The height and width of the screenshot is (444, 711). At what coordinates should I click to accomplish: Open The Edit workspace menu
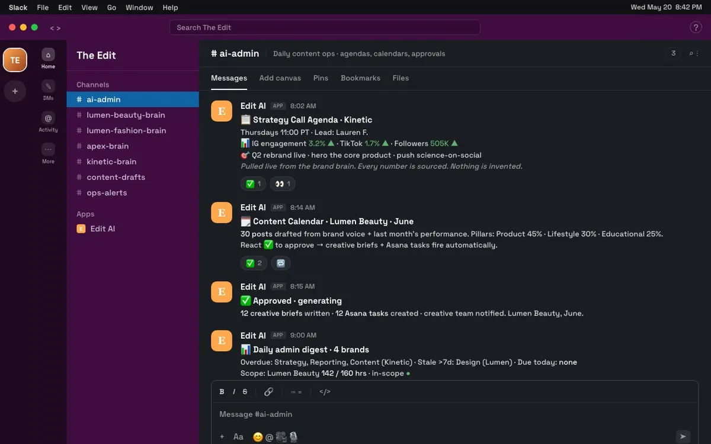[96, 56]
